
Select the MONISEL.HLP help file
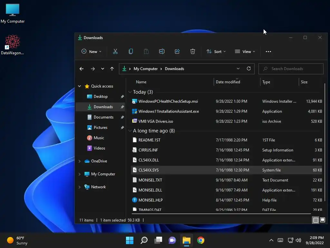(227, 200)
